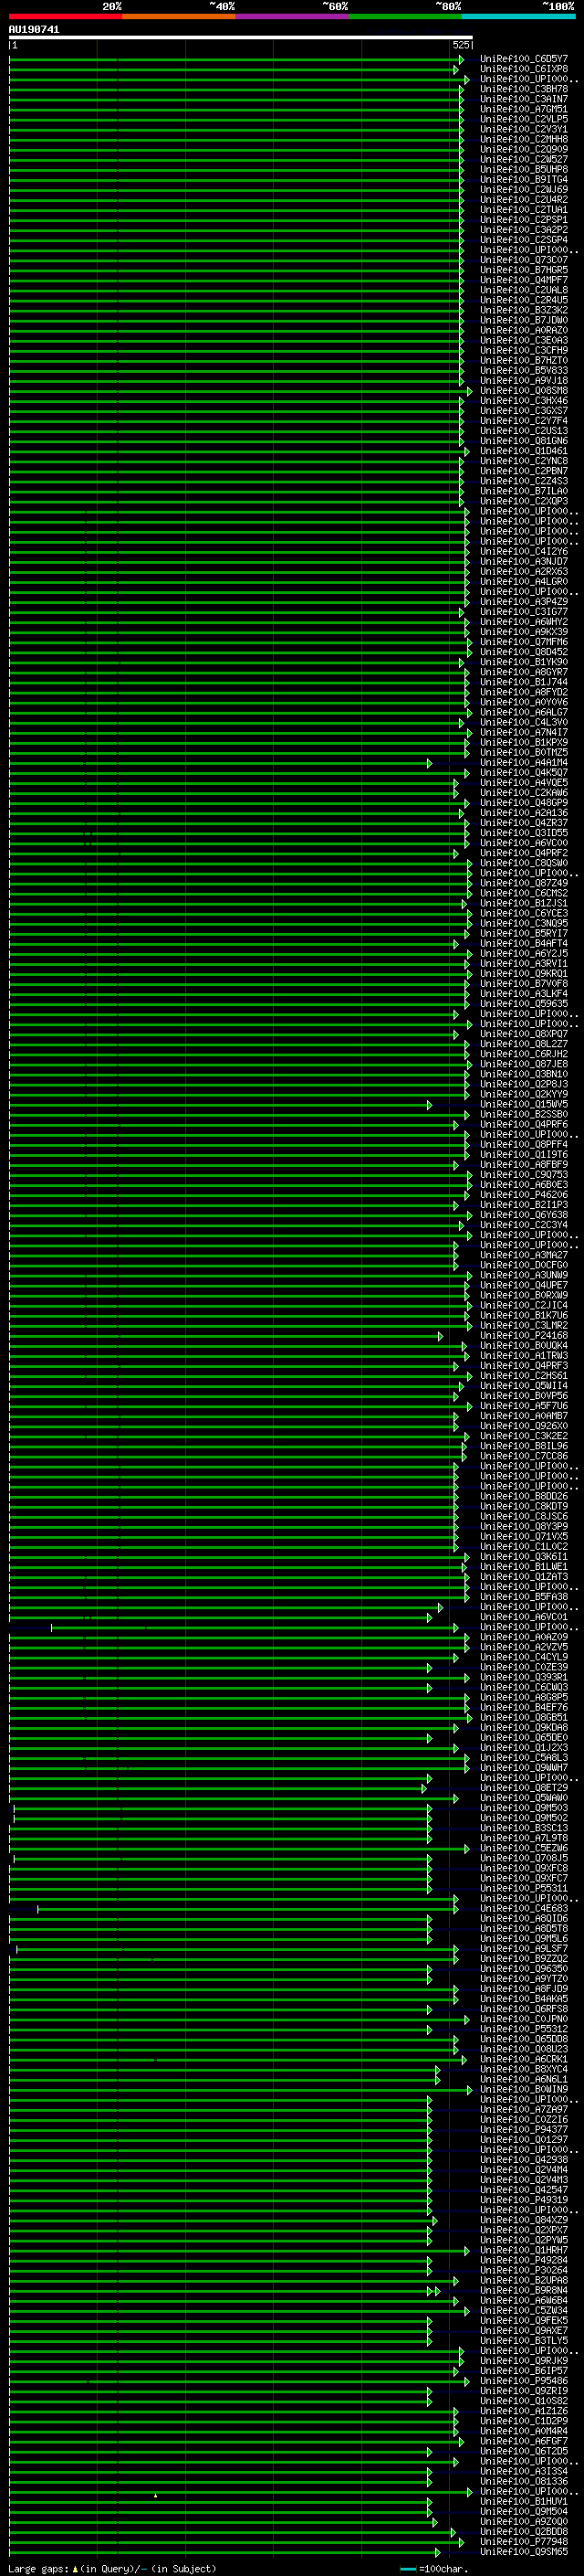Click the red 20% identity legend bar
The image size is (584, 2576).
click(66, 16)
